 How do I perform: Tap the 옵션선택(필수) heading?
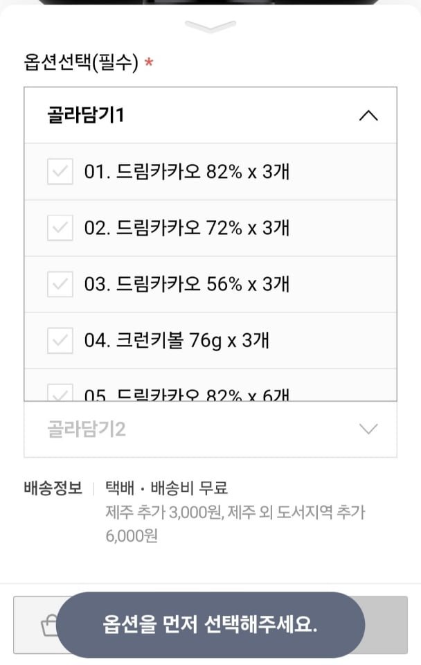pos(82,64)
